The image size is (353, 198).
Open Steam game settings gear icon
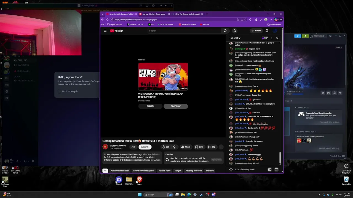tap(323, 93)
